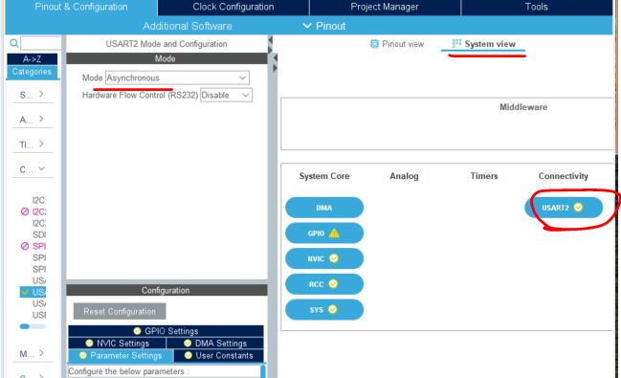Click the GPIO warning triangle icon

(x=334, y=233)
